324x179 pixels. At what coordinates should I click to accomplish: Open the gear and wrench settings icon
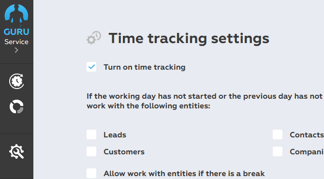16,151
